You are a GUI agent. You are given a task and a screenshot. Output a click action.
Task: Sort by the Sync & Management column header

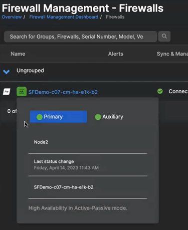point(172,54)
